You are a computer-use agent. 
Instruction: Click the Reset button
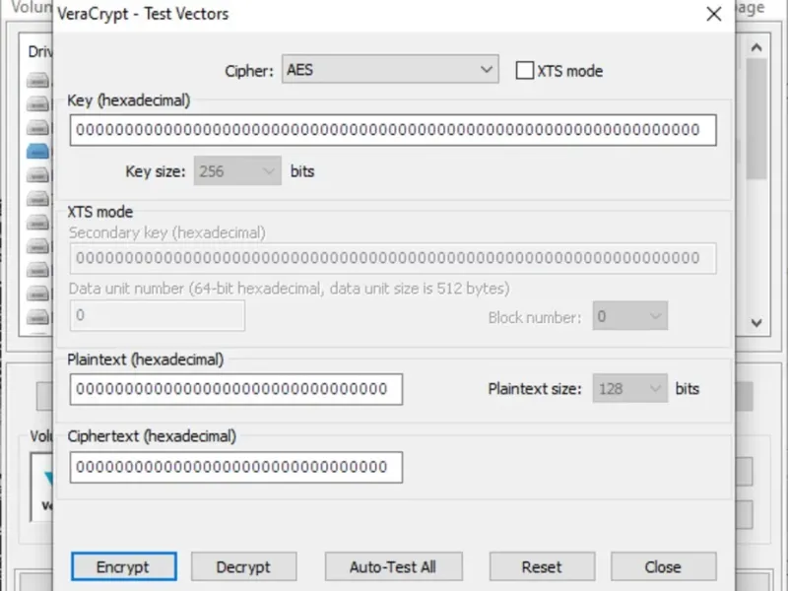pyautogui.click(x=543, y=566)
